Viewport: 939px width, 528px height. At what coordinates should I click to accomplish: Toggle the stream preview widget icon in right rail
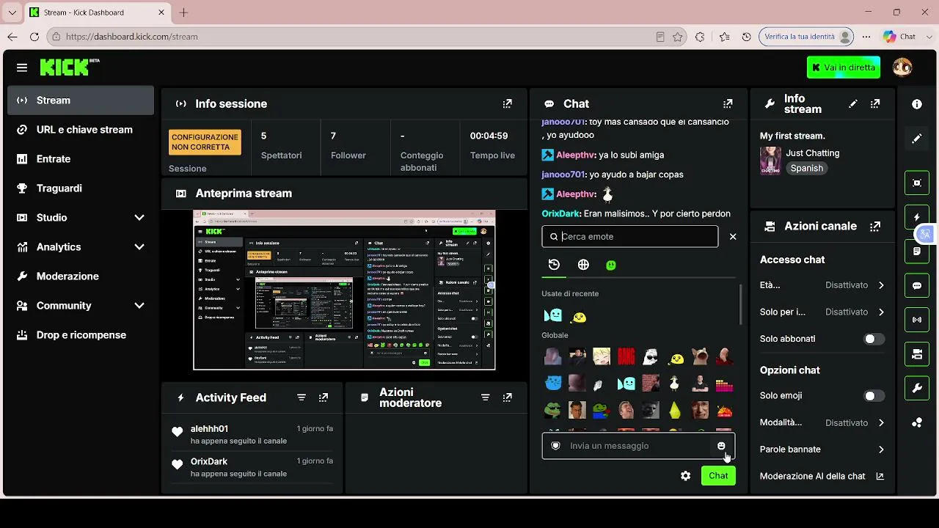pyautogui.click(x=917, y=183)
